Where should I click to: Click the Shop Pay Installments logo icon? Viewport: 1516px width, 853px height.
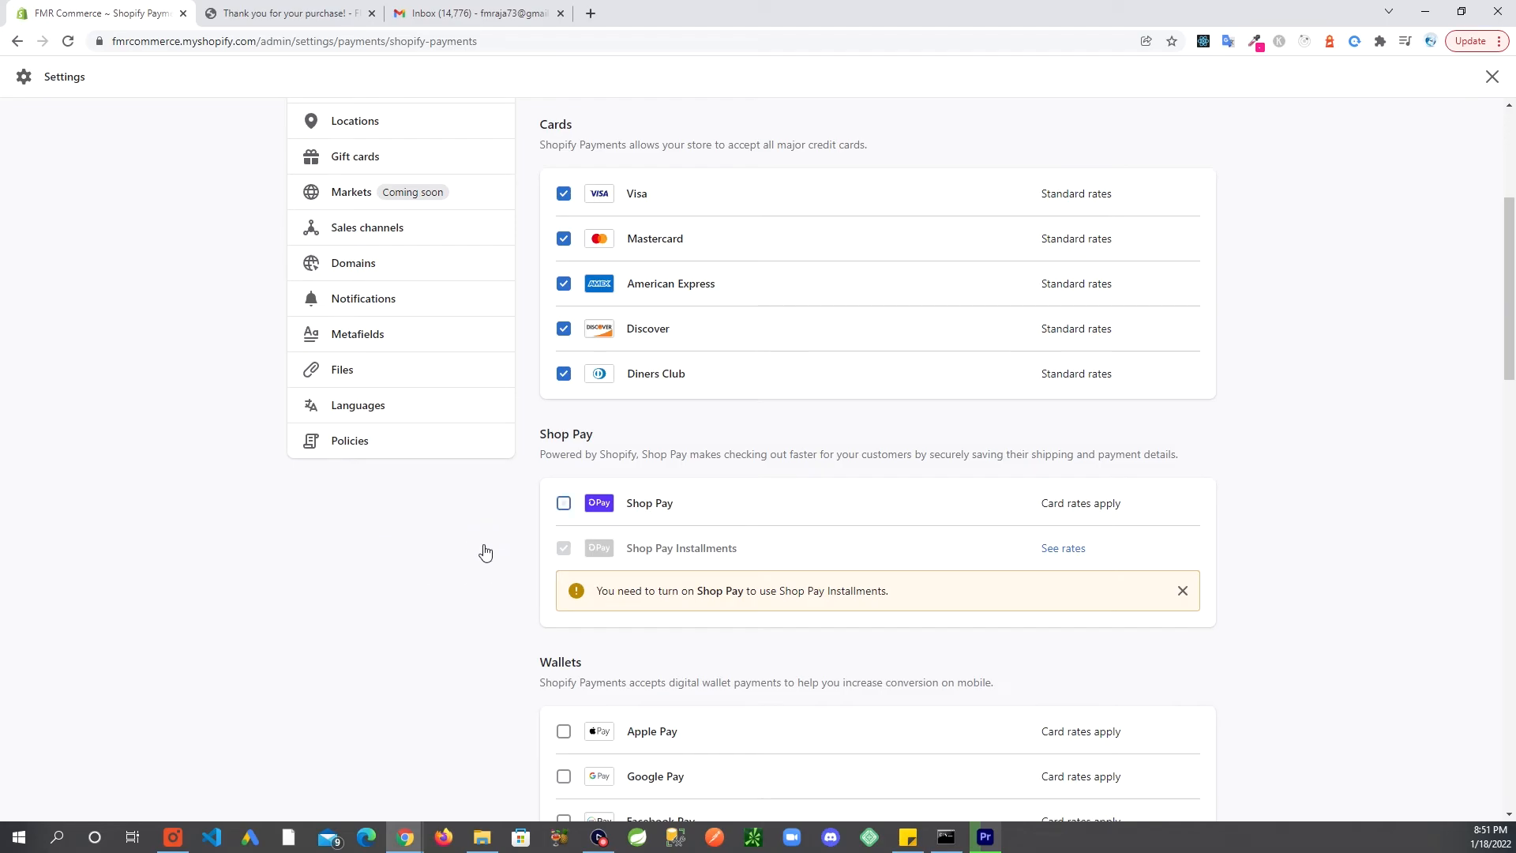point(599,548)
